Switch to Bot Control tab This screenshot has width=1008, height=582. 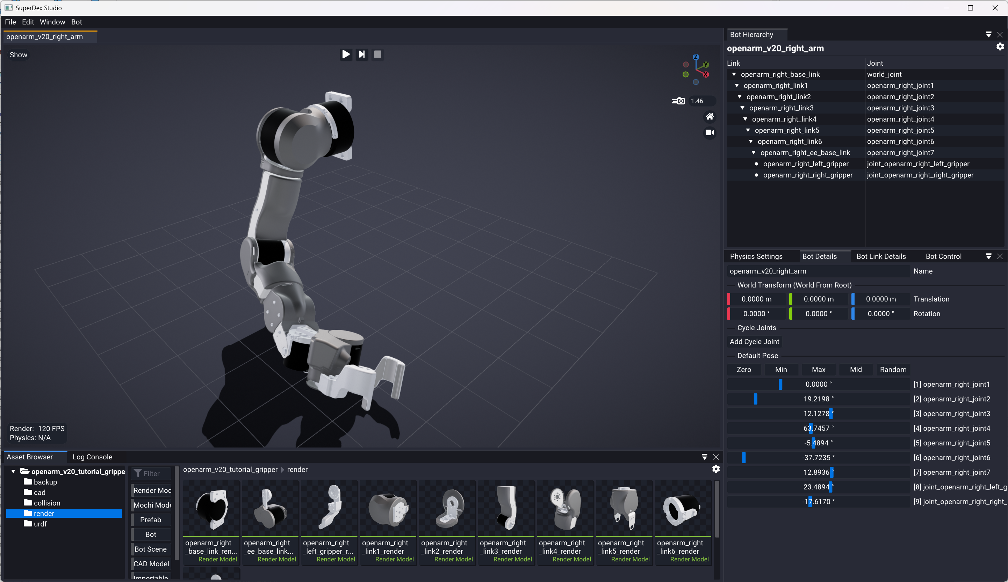tap(944, 257)
